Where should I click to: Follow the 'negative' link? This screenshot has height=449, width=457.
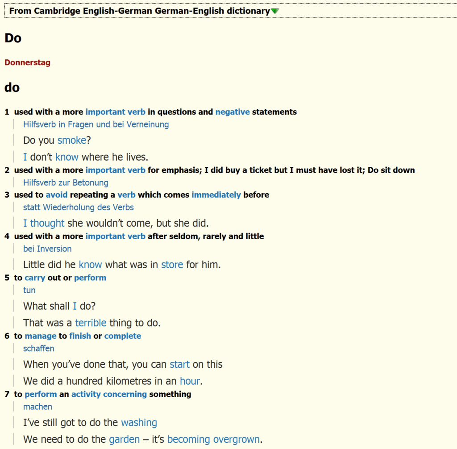coord(232,112)
